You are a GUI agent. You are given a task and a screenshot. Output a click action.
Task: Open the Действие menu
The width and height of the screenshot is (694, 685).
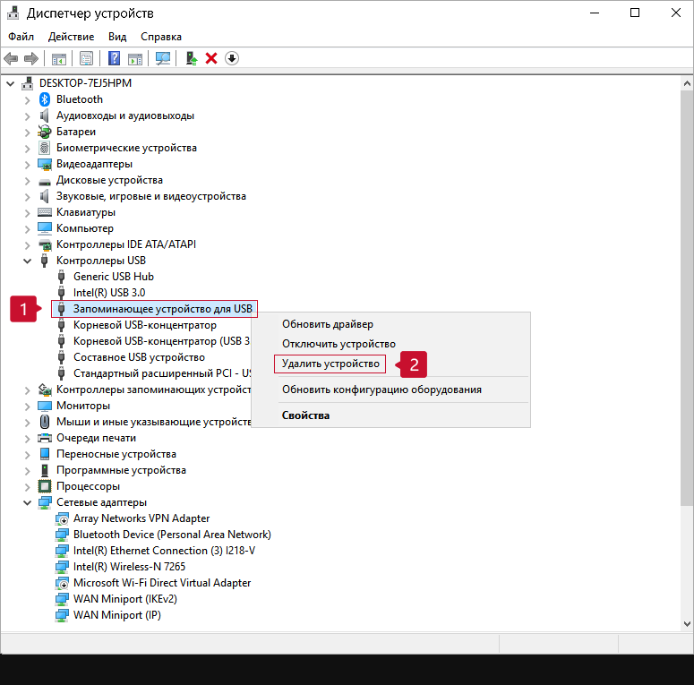point(72,37)
